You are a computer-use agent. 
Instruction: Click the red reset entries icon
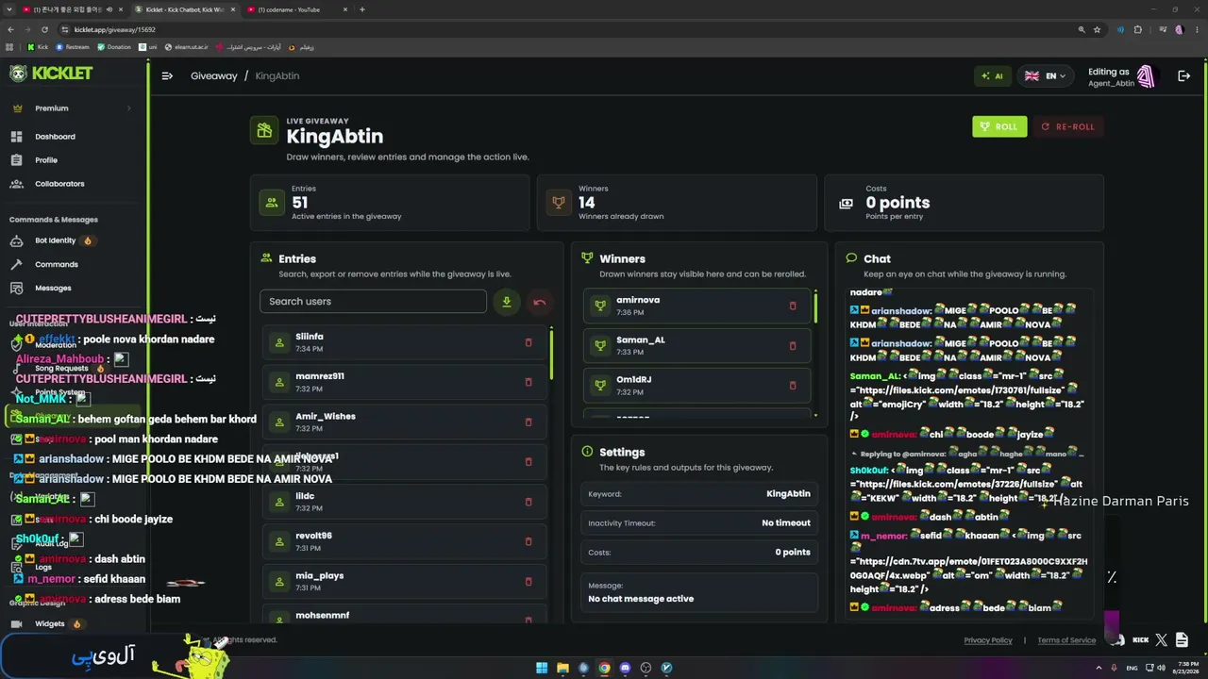point(539,302)
